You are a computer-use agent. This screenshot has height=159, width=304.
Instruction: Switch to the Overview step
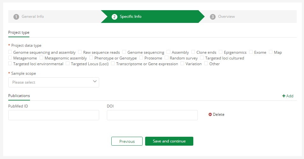point(226,17)
